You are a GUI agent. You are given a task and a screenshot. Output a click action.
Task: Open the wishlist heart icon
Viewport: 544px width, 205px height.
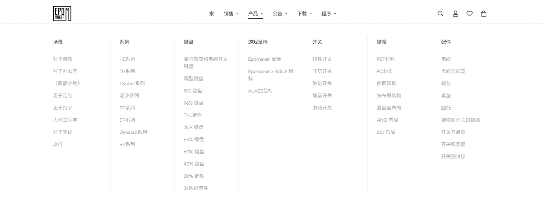pyautogui.click(x=469, y=14)
